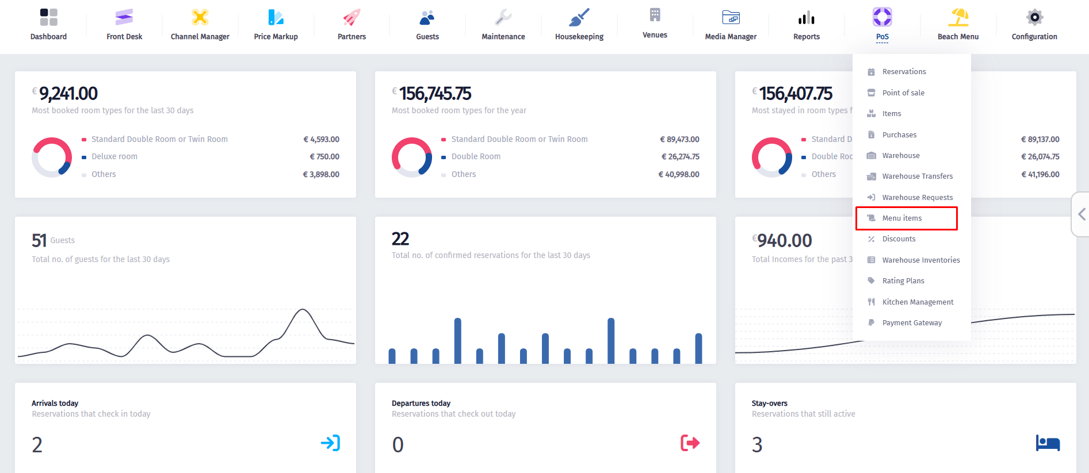Select Menu items from PoS menu
The width and height of the screenshot is (1089, 473).
coord(902,218)
